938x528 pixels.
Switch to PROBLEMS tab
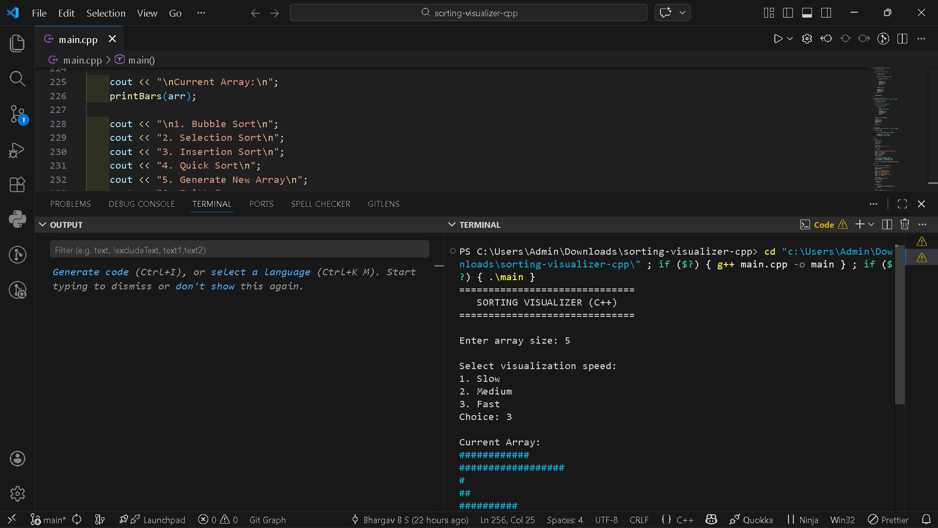pos(70,204)
